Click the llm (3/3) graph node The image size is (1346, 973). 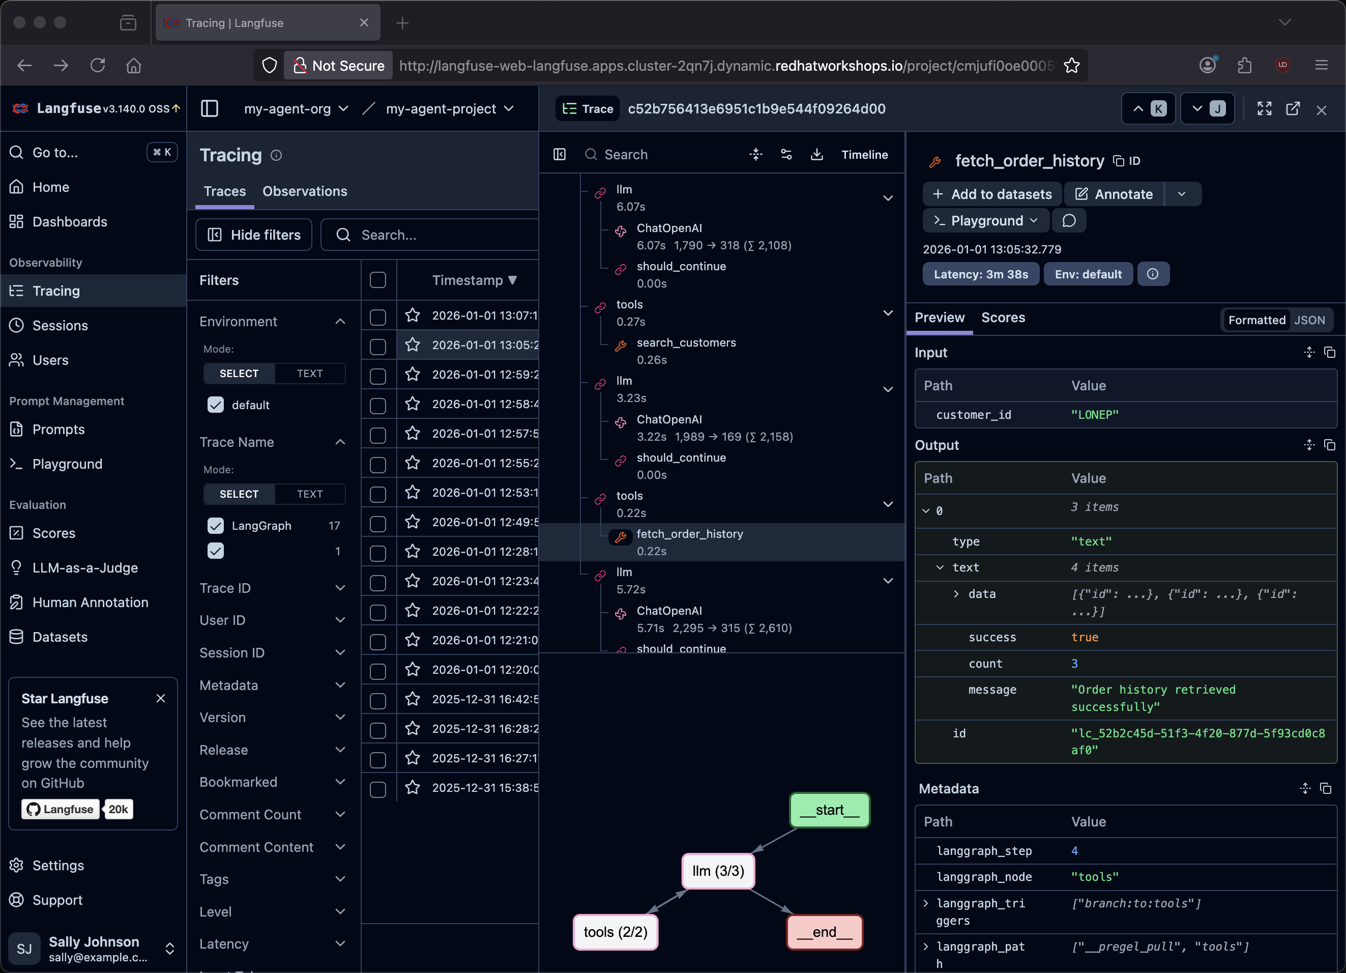717,871
